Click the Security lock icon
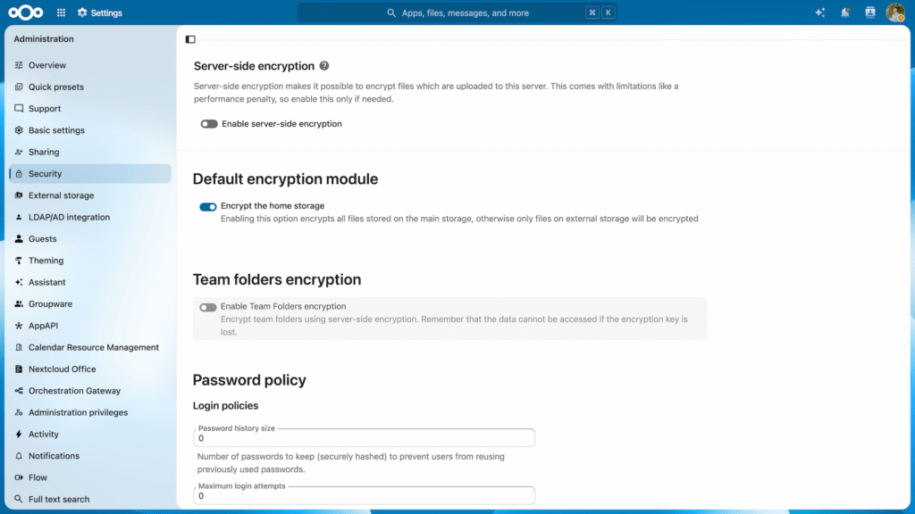The width and height of the screenshot is (915, 514). (x=19, y=174)
